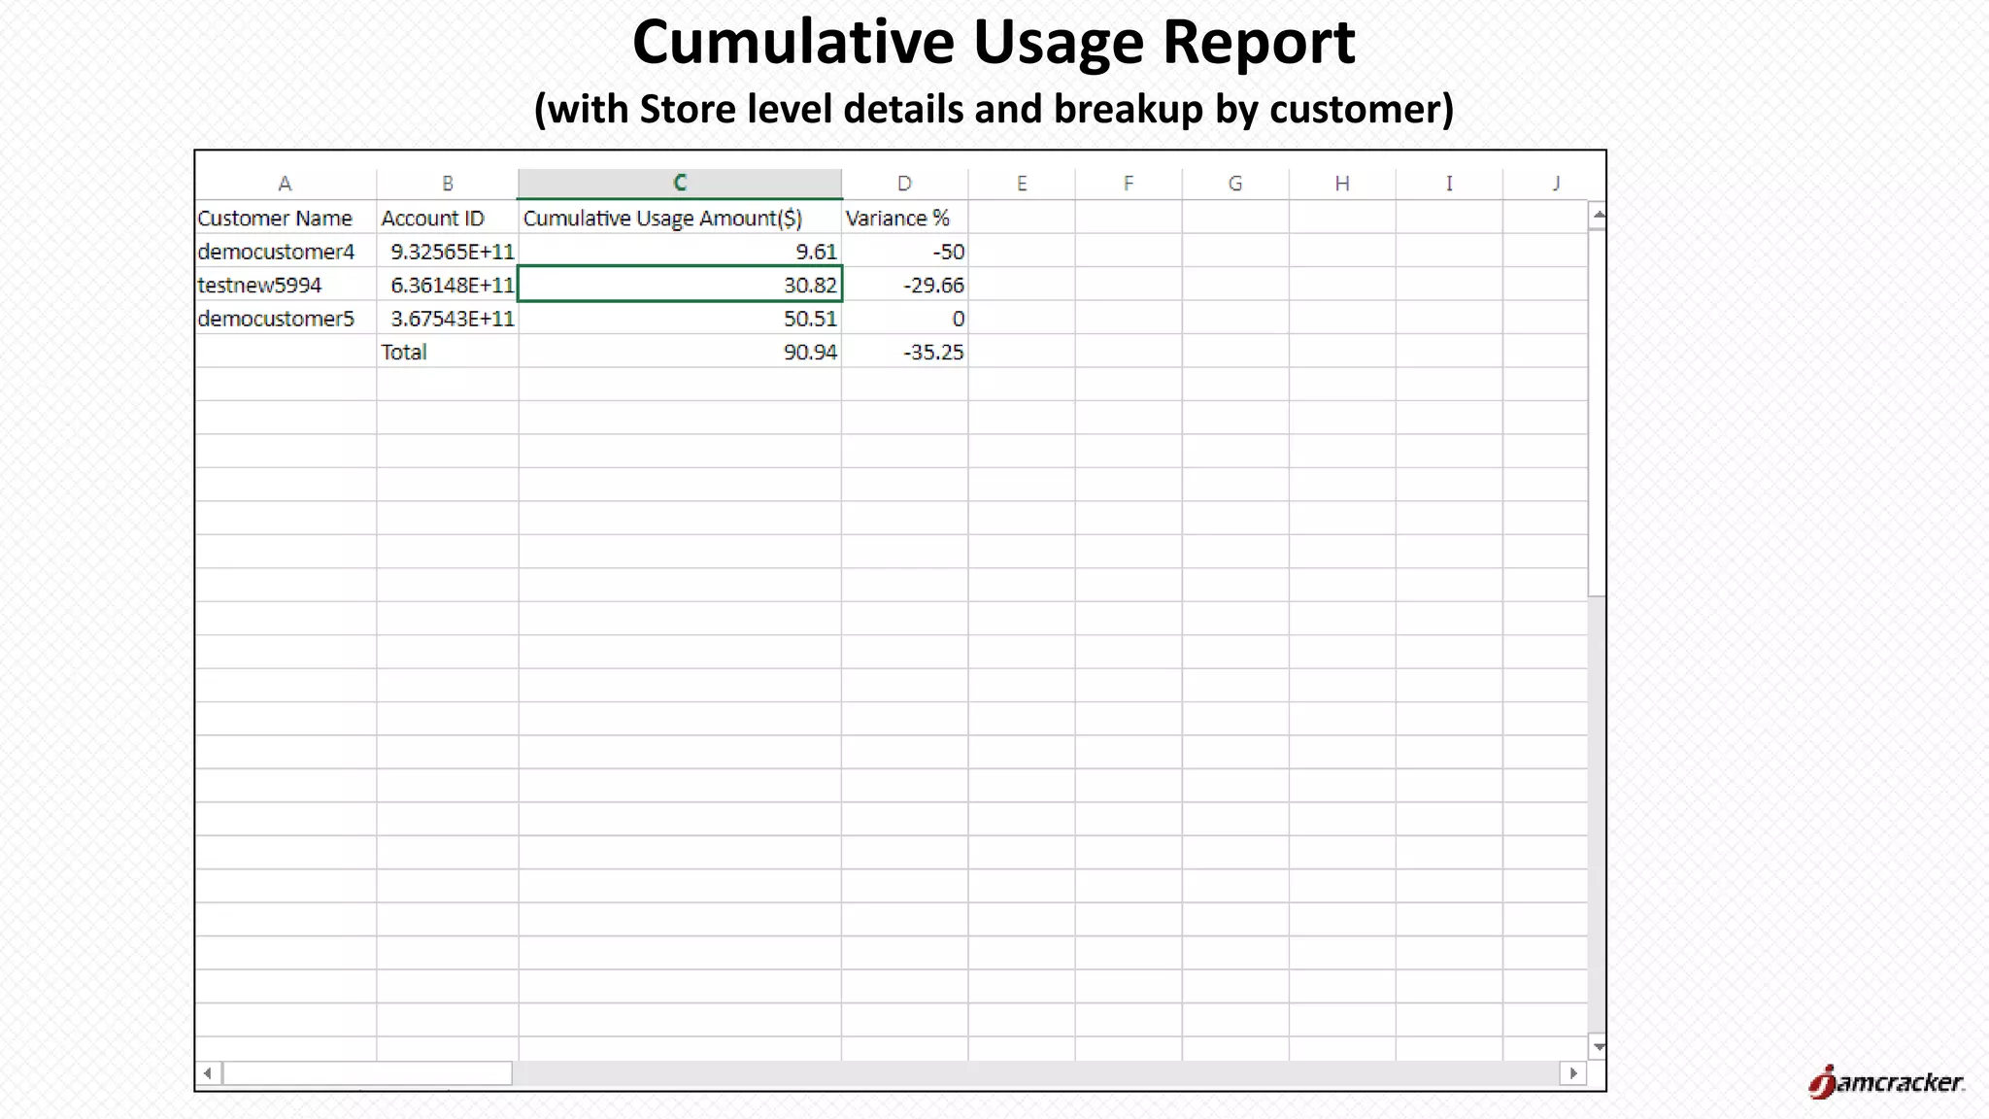Click the -50 variance cell
Image resolution: width=1989 pixels, height=1119 pixels.
pos(905,252)
